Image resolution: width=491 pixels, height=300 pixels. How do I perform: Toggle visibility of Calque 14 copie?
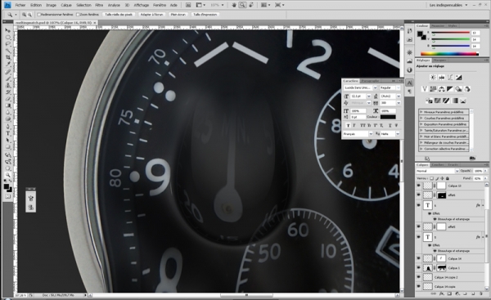[x=419, y=286]
